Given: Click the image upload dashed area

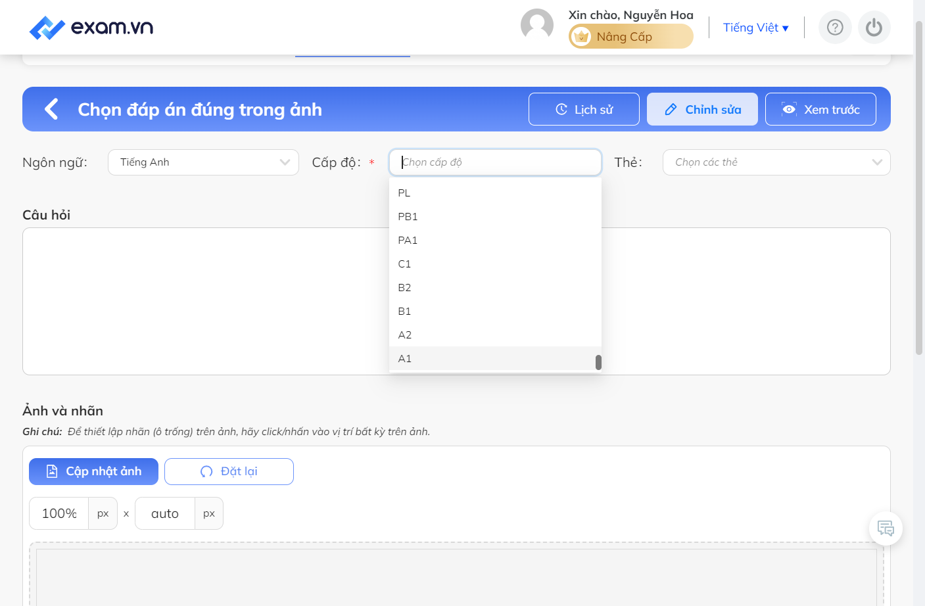Looking at the screenshot, I should click(x=456, y=574).
